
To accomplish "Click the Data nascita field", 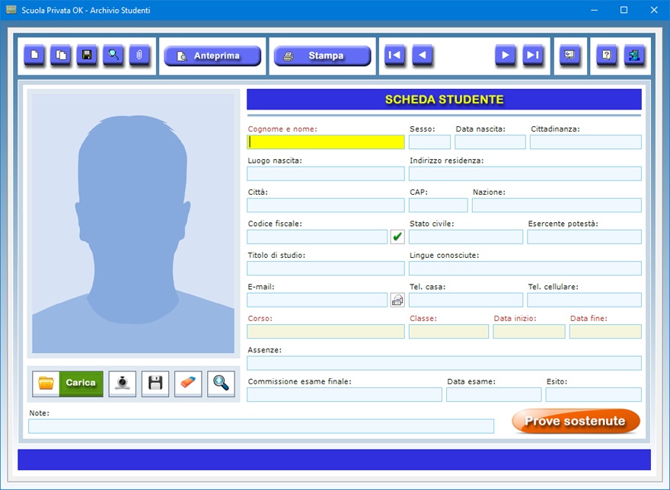I will (490, 142).
